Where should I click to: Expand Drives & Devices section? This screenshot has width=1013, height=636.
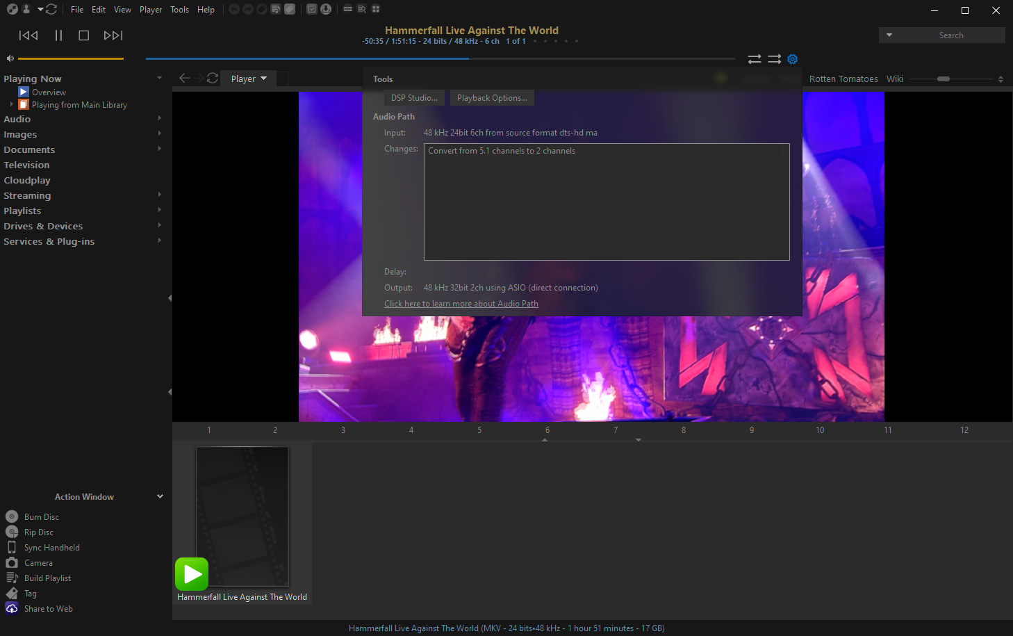[160, 225]
